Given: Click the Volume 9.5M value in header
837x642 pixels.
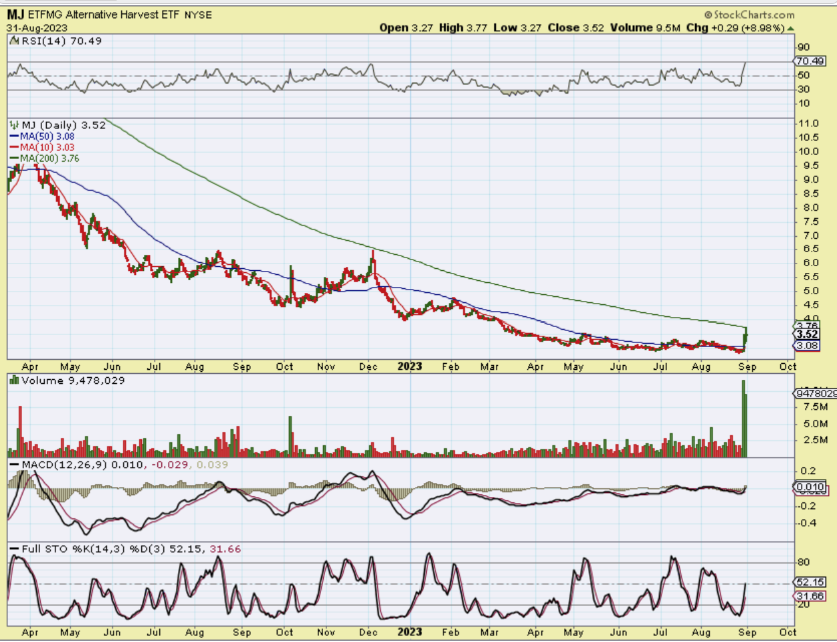Looking at the screenshot, I should coord(646,27).
